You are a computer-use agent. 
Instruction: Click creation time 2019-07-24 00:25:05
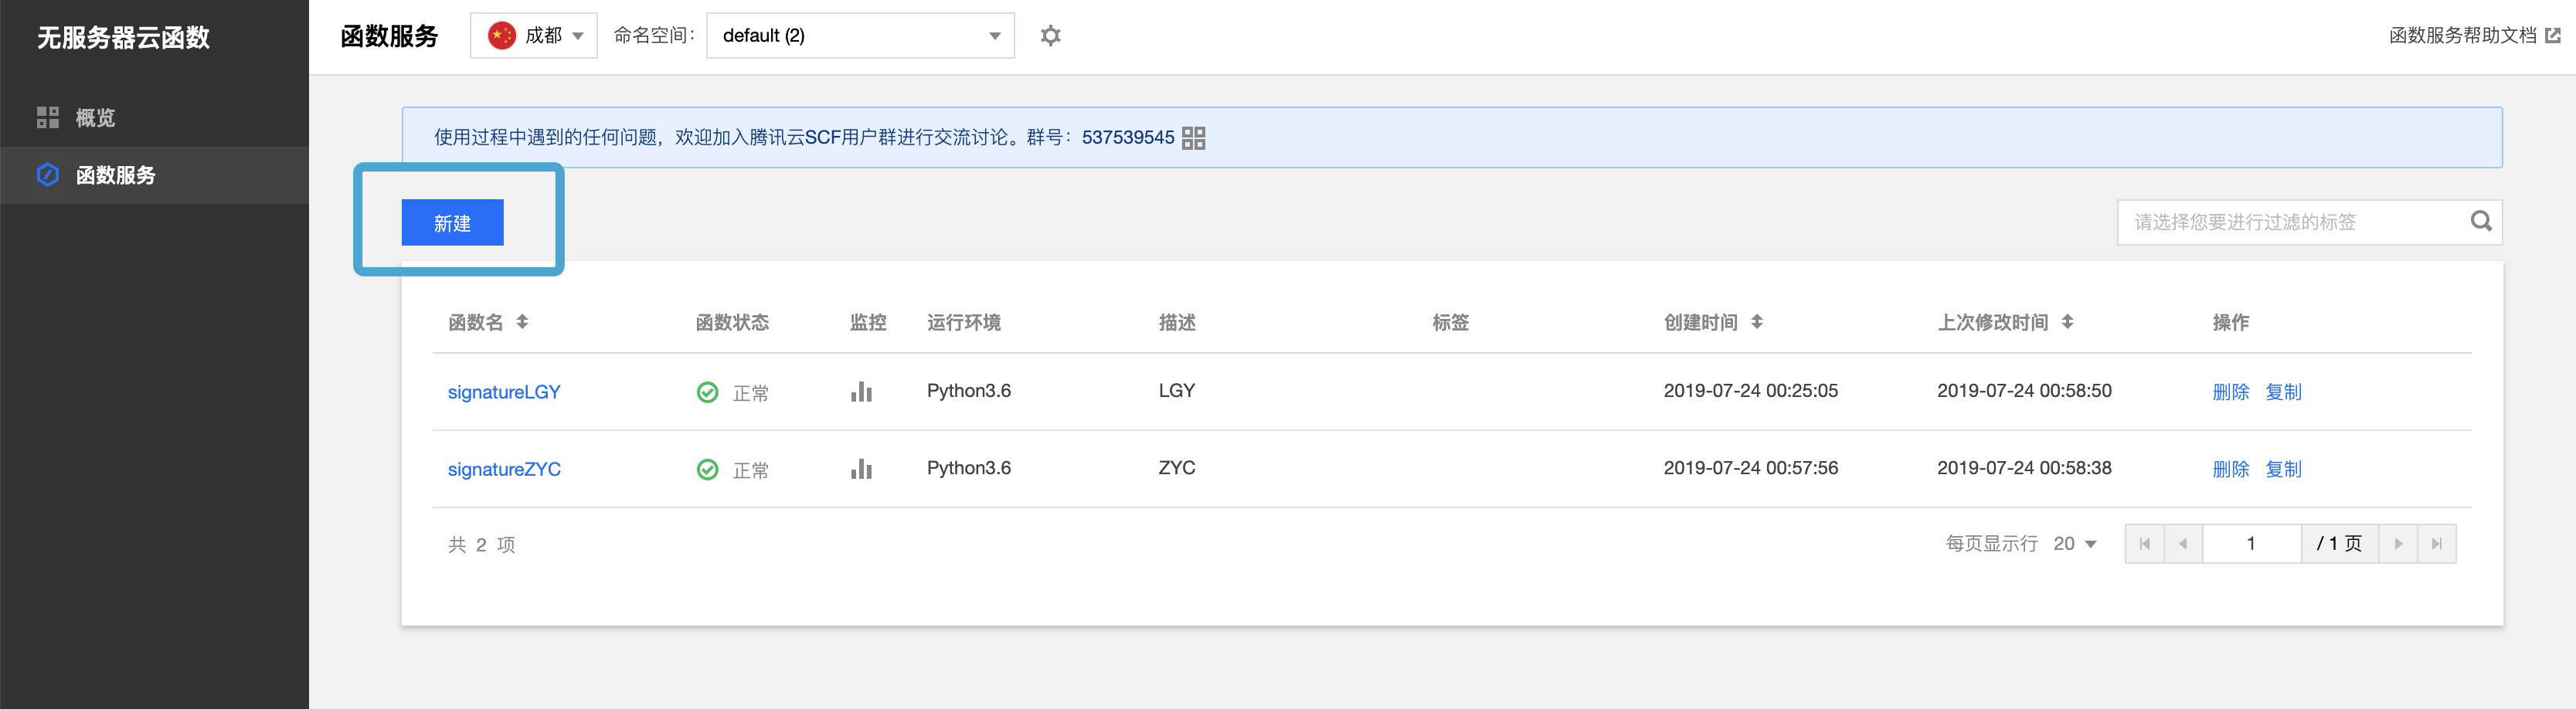[x=1751, y=391]
